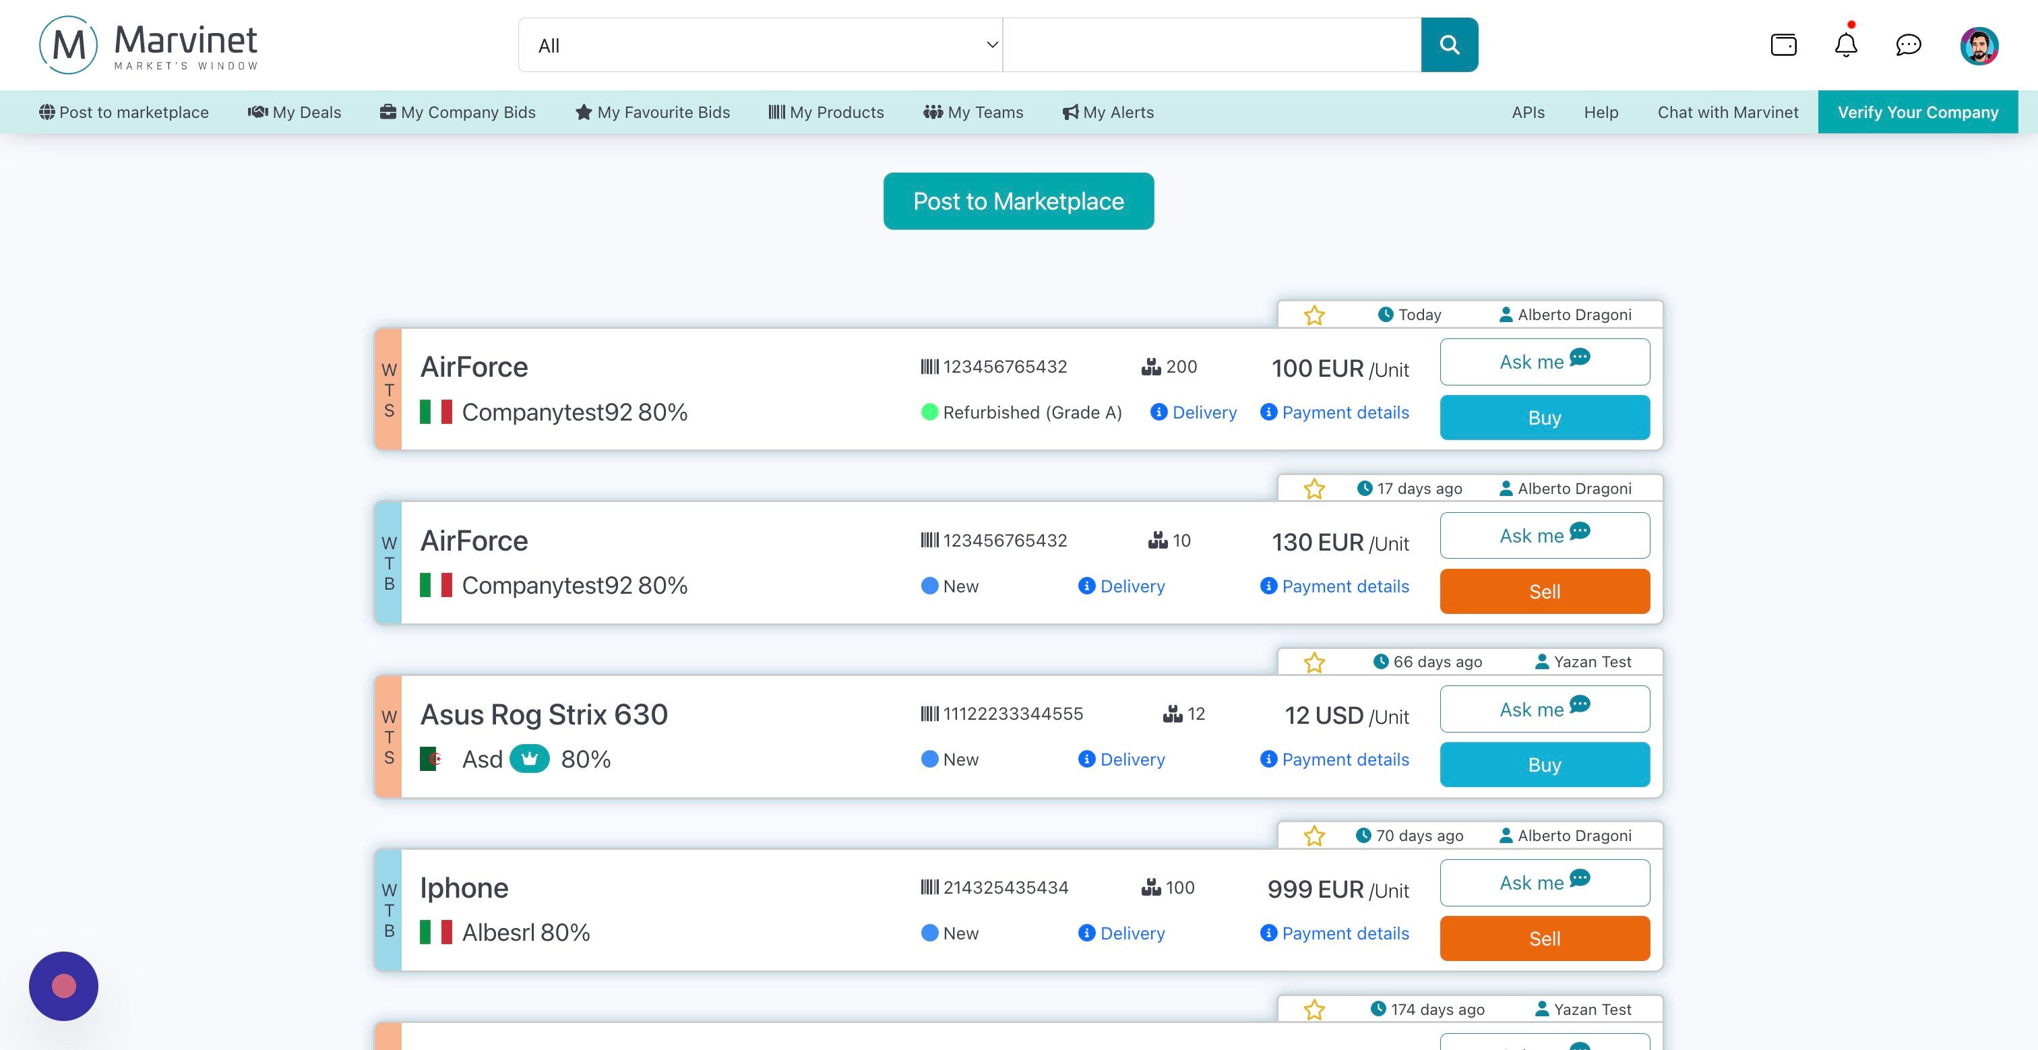Screen dimensions: 2038x1050
Task: Click Ask me for Asus Rog Strix 630
Action: 1544,709
